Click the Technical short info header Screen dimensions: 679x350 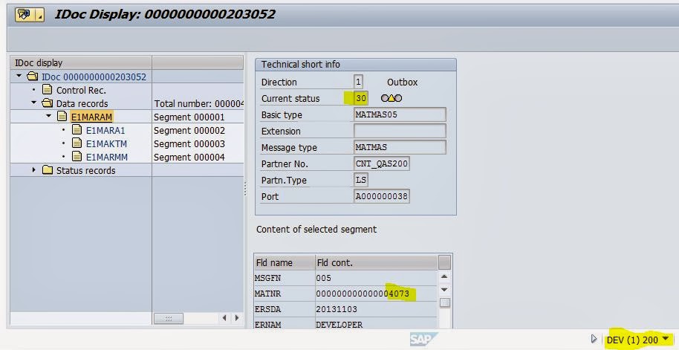pyautogui.click(x=356, y=65)
